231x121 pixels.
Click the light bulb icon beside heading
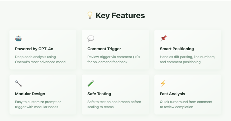(x=90, y=15)
